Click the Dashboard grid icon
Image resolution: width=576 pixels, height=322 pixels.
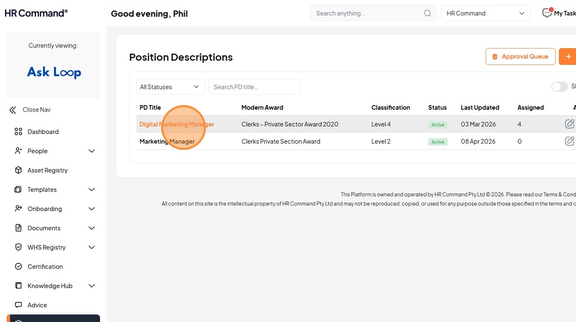tap(18, 132)
